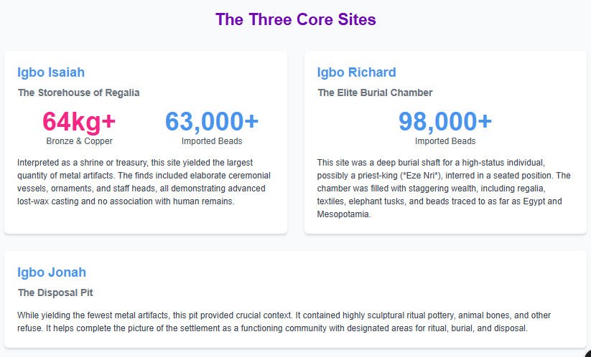Click the pink 64kg+ statistic

point(79,122)
